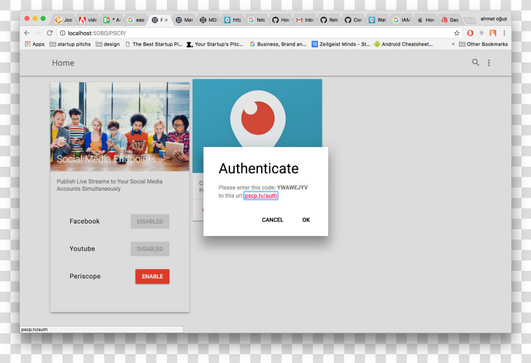The width and height of the screenshot is (531, 363).
Task: Open the 'design' bookmark folder
Action: point(107,44)
